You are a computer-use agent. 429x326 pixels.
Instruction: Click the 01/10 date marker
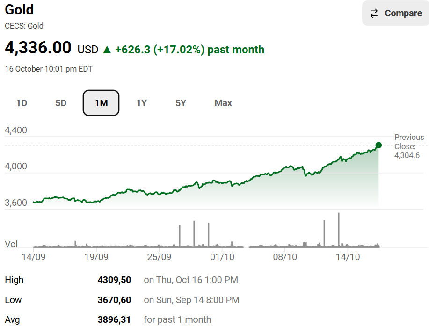click(x=222, y=257)
